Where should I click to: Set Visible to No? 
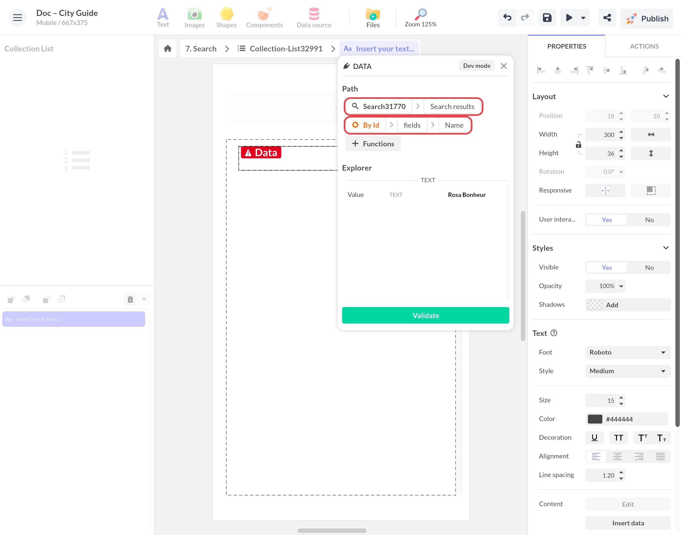[x=649, y=267]
